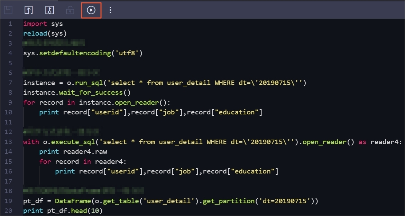This screenshot has height=216, width=405.
Task: Click 'reader4:' at end of line 13
Action: (x=386, y=142)
